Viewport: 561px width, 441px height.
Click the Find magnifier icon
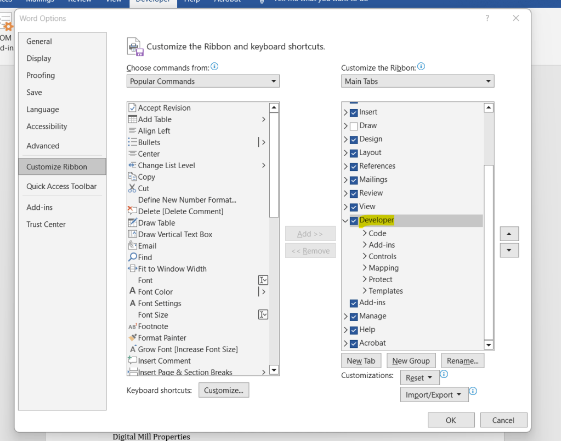point(132,257)
